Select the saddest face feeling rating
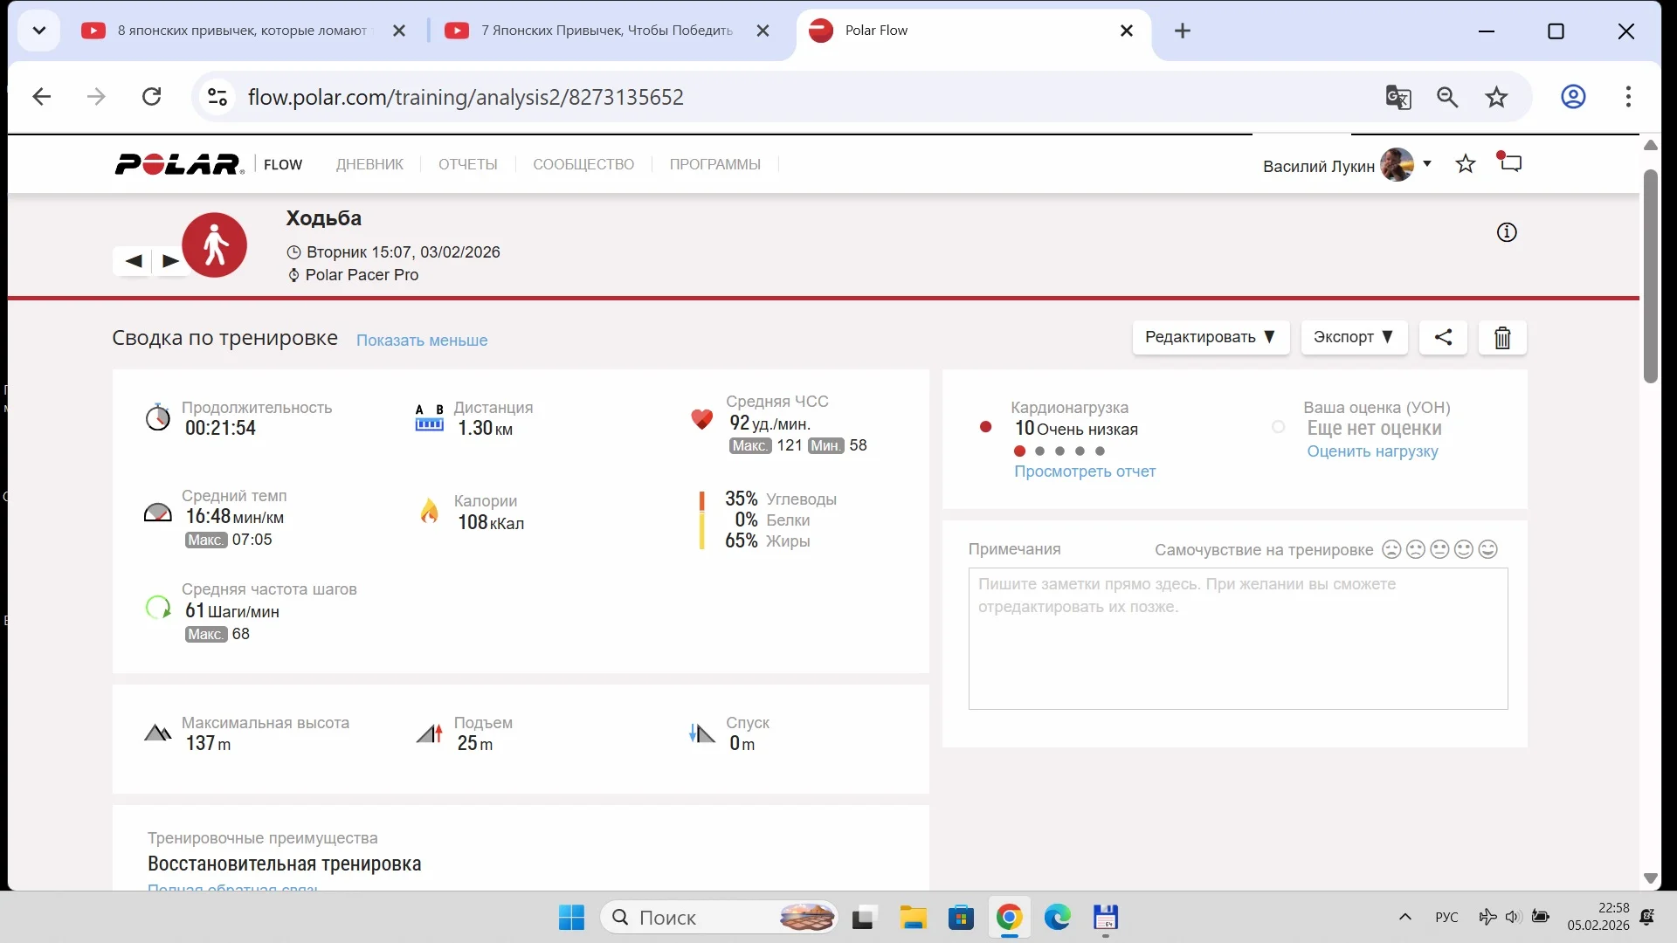This screenshot has width=1677, height=943. [1391, 549]
